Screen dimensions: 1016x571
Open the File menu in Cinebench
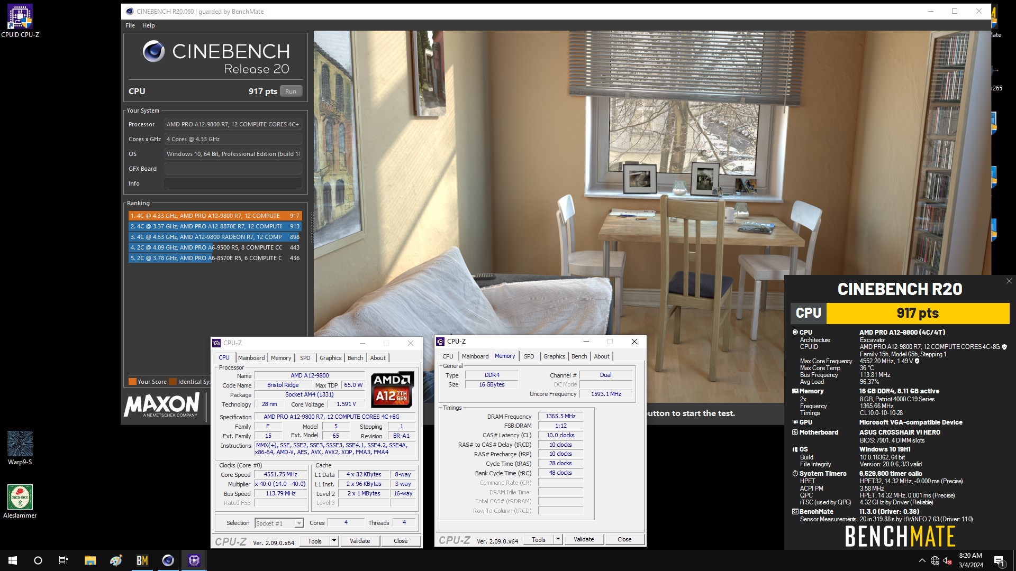coord(130,25)
